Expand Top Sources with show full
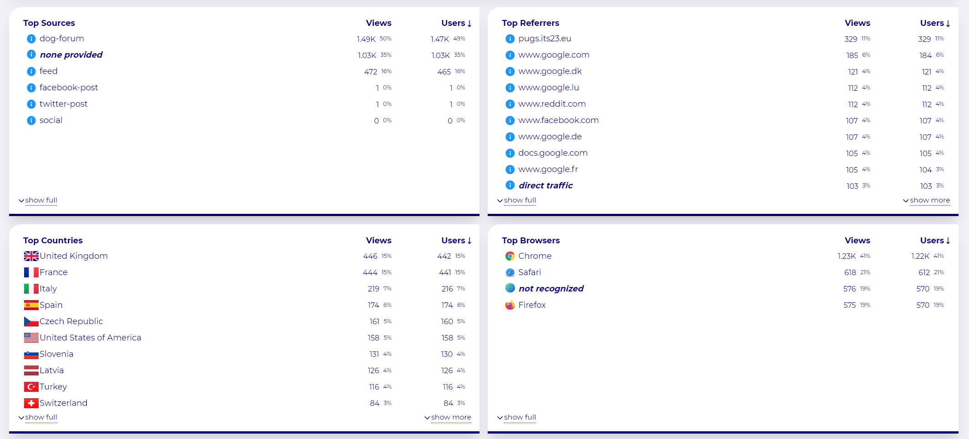Screen dimensions: 969x439 pos(38,200)
